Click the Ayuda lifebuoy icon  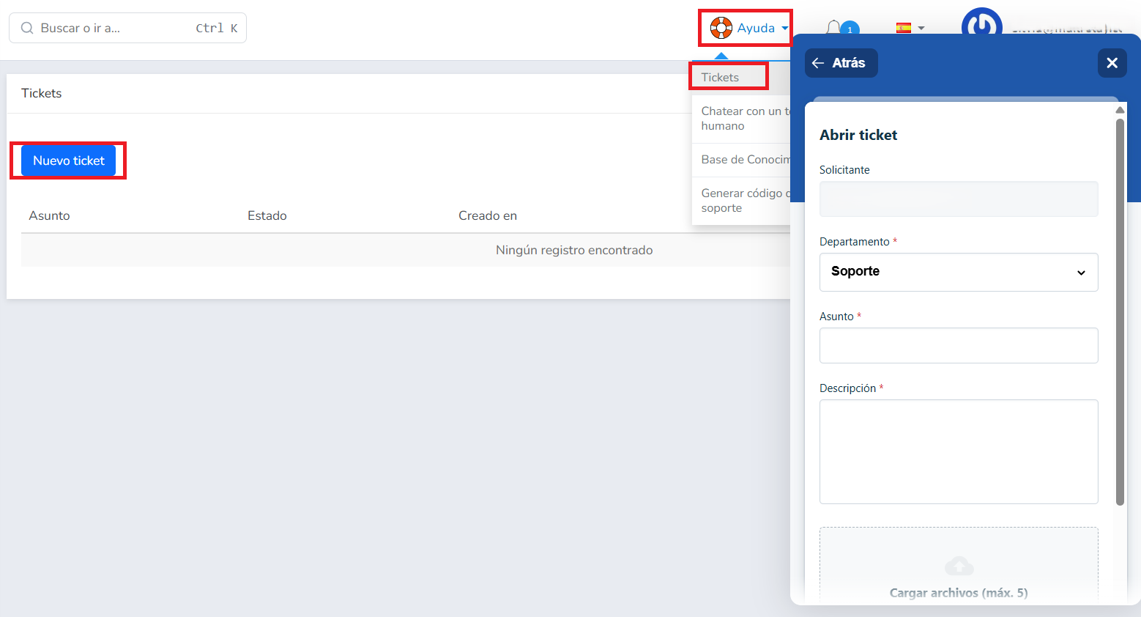tap(721, 28)
